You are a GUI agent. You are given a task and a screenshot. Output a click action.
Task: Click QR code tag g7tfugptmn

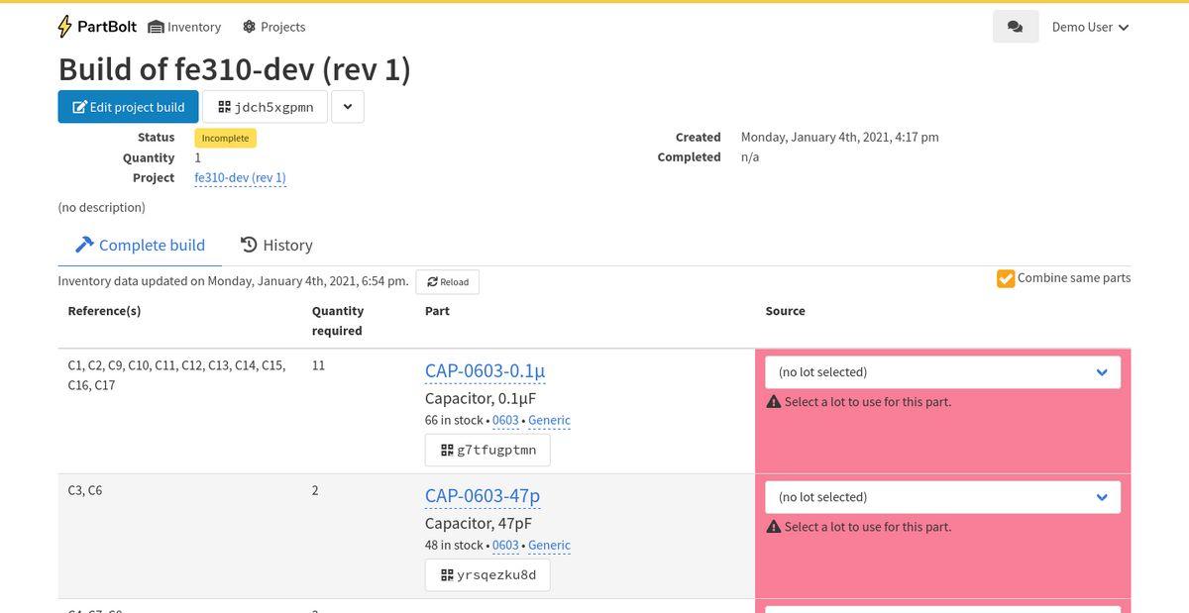[x=486, y=450]
